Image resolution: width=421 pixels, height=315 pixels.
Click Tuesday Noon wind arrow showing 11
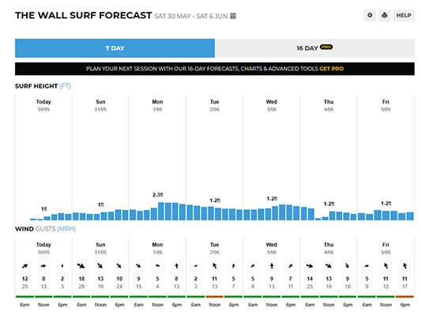tap(215, 266)
